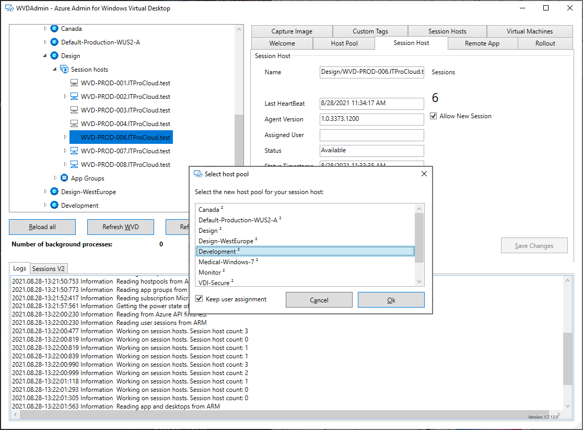Select Monitor in host pool list
Image resolution: width=583 pixels, height=430 pixels.
pos(305,272)
